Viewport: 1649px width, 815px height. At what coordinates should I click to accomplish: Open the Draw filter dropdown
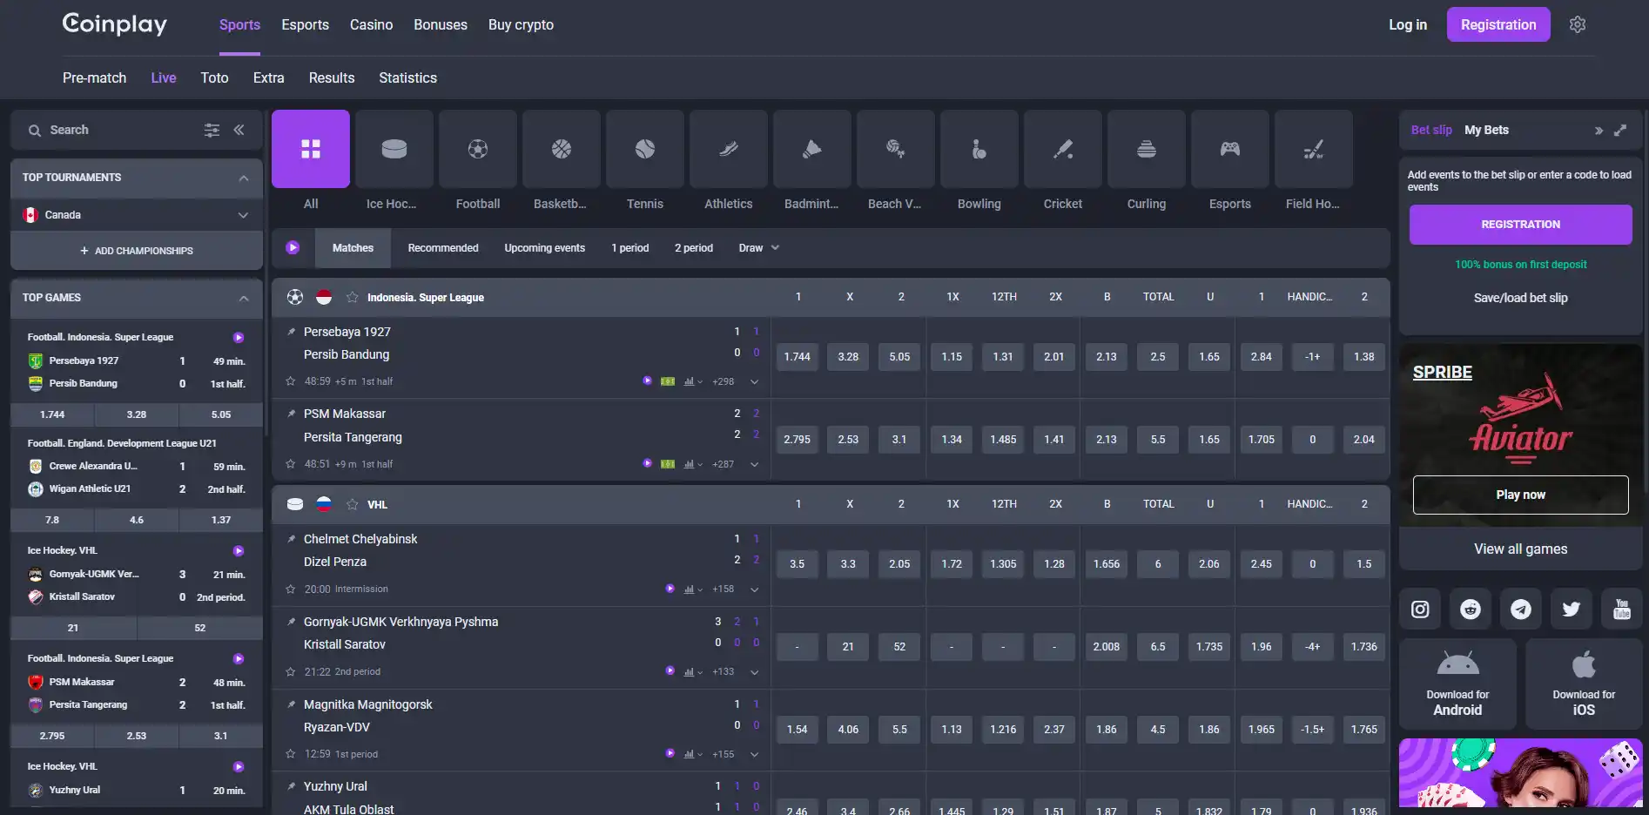click(759, 248)
